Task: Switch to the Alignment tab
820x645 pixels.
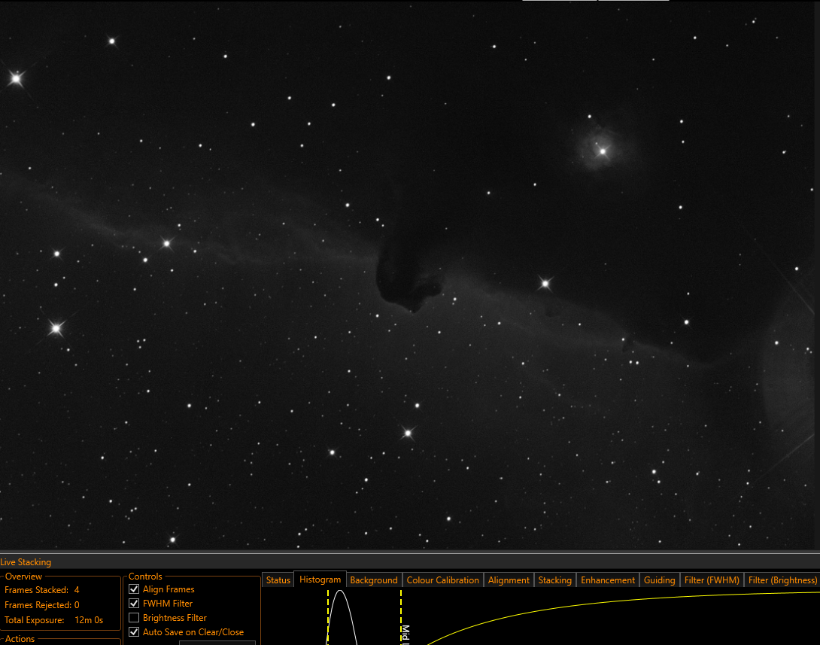Action: point(509,580)
